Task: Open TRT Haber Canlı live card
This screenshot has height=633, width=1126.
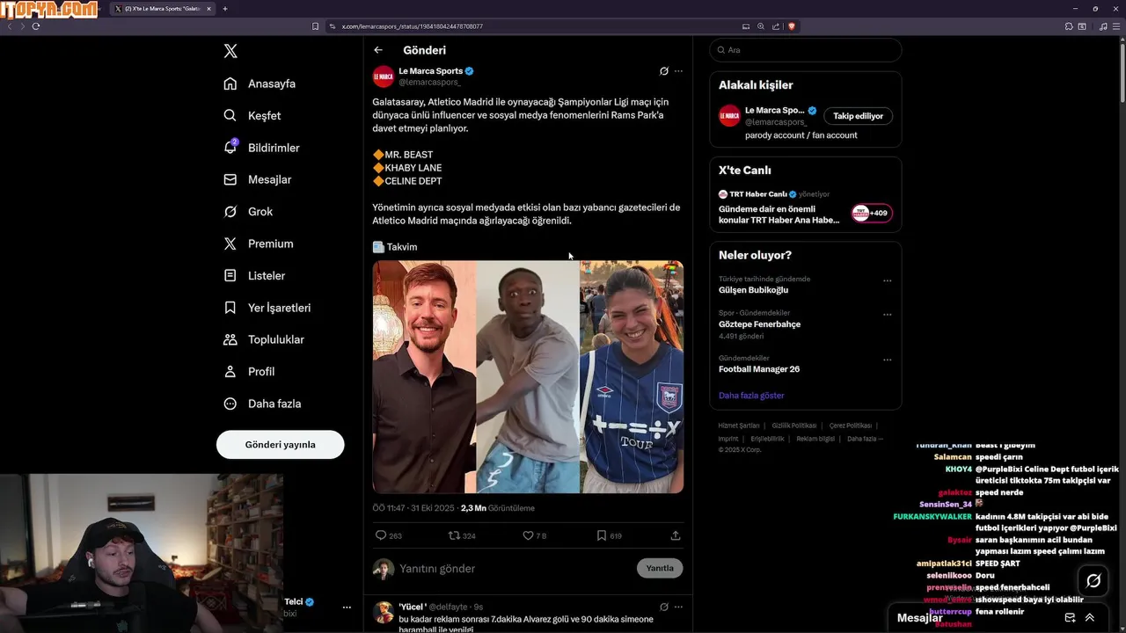Action: [805, 208]
